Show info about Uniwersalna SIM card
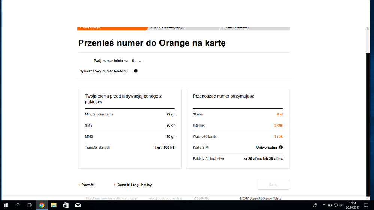This screenshot has height=210, width=374. click(281, 147)
